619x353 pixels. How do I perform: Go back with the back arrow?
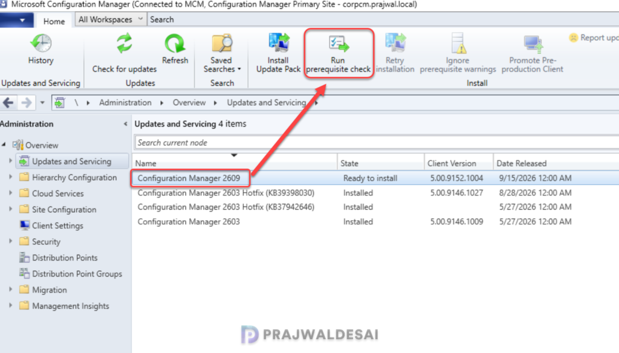[x=8, y=103]
